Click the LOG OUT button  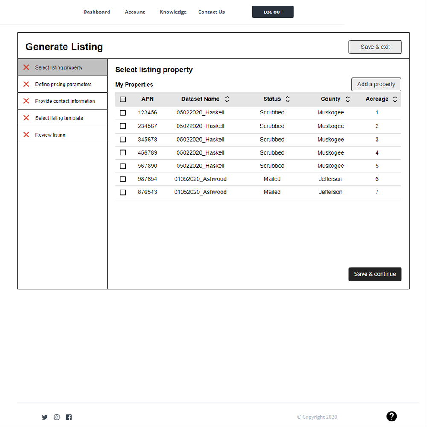[x=273, y=12]
